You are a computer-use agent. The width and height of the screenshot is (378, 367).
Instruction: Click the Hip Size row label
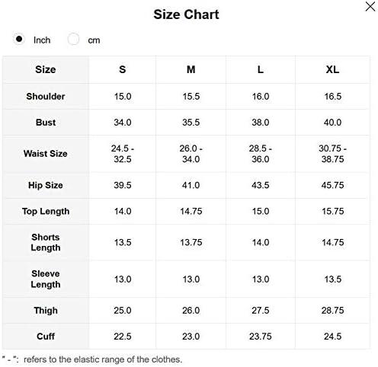(46, 185)
